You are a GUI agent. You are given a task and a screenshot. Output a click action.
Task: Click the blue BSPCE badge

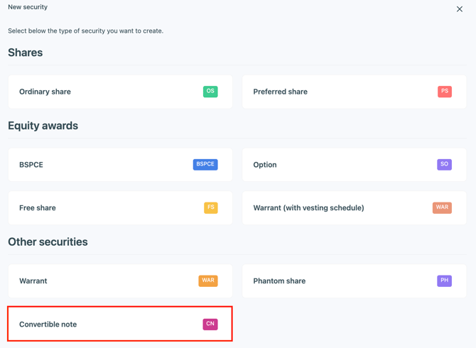205,164
